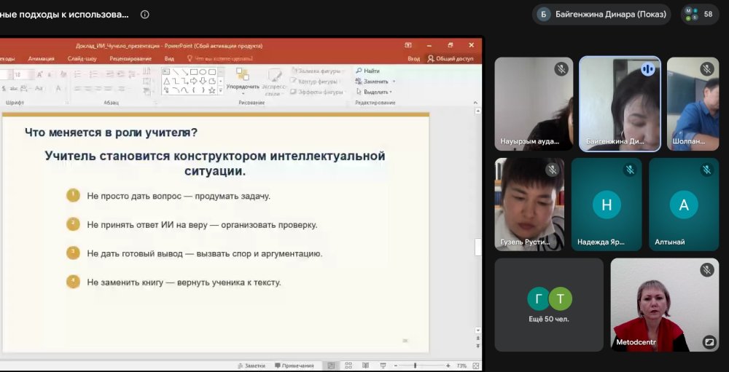Click the Найти find button
Image resolution: width=729 pixels, height=372 pixels.
(x=367, y=71)
